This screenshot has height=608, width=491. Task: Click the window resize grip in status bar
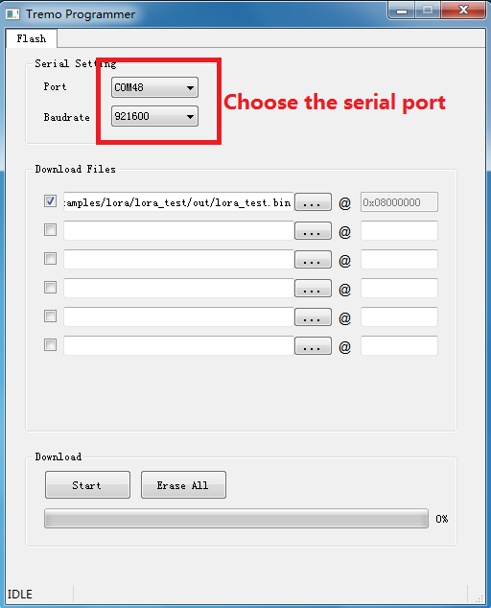coord(479,597)
